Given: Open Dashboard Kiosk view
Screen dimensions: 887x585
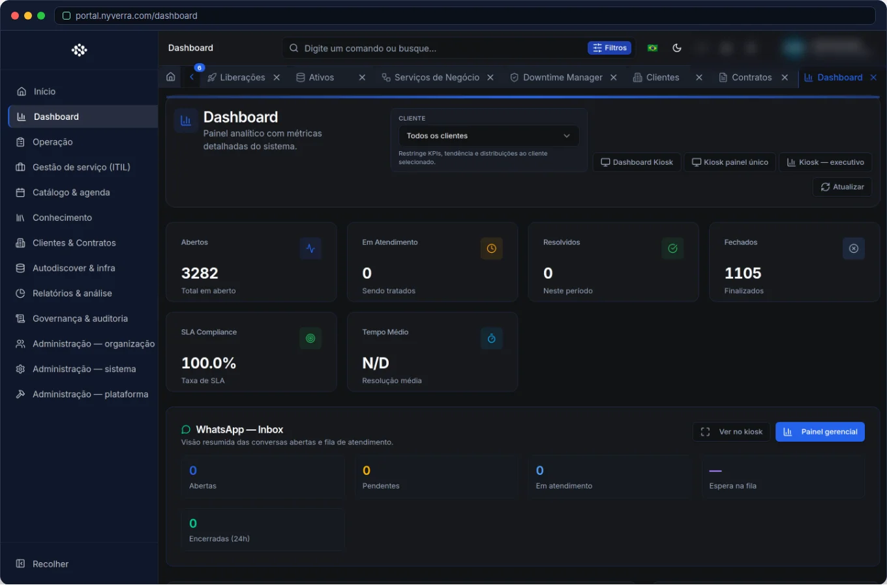Looking at the screenshot, I should click(637, 162).
